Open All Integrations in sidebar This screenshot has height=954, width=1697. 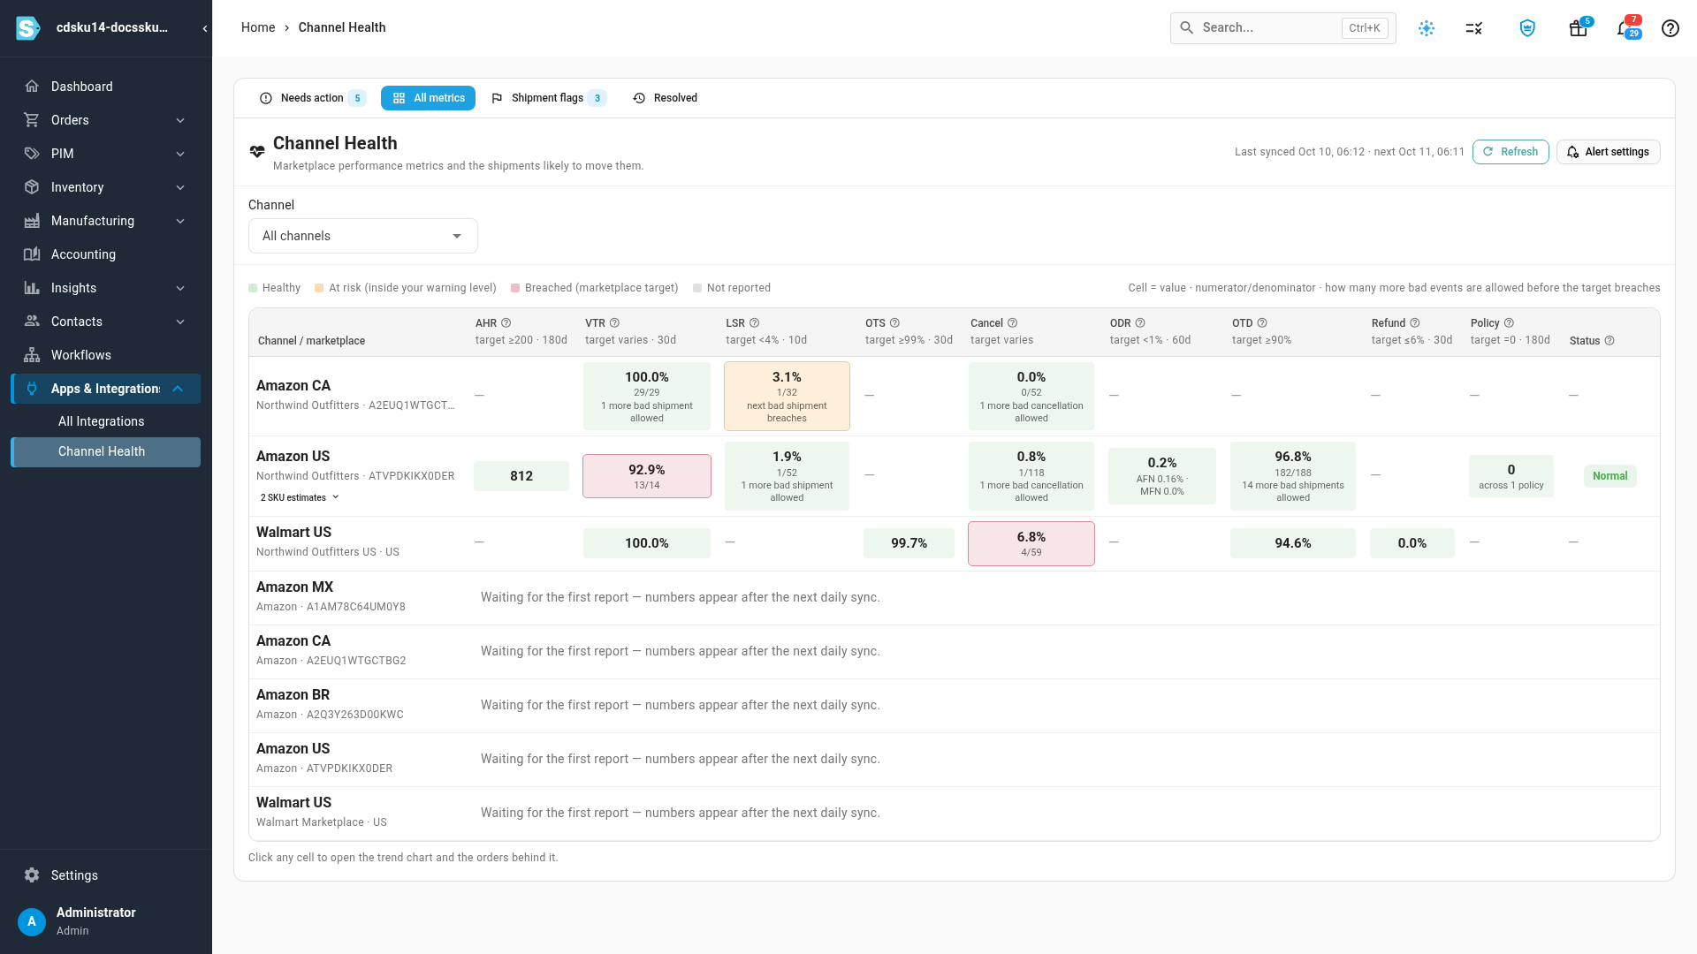point(106,421)
